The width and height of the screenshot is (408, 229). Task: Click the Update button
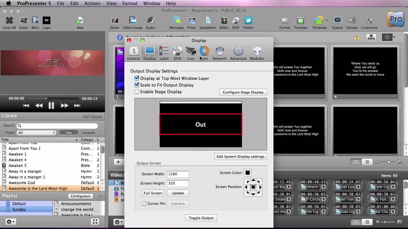point(178,193)
